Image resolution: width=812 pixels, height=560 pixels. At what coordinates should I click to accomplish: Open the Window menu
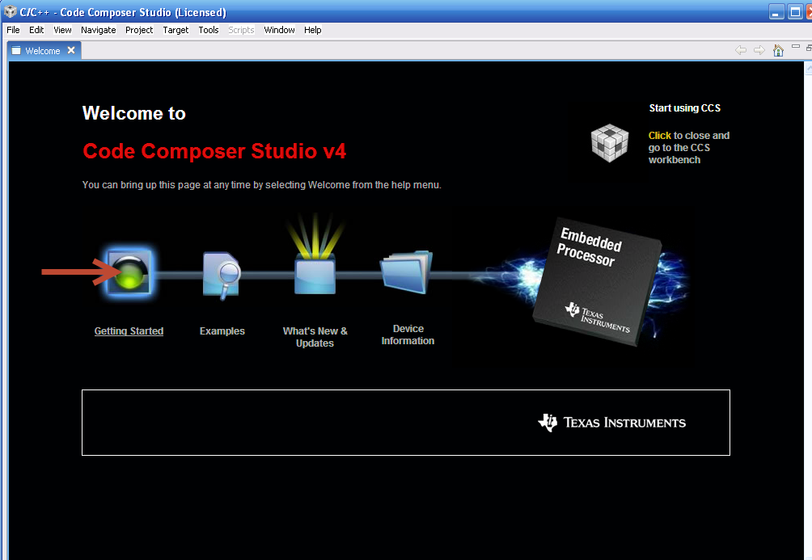[x=279, y=30]
